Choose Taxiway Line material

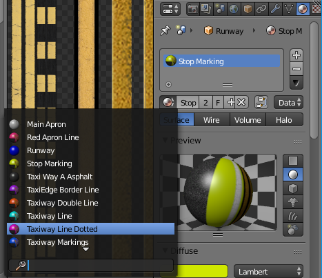[x=90, y=216]
